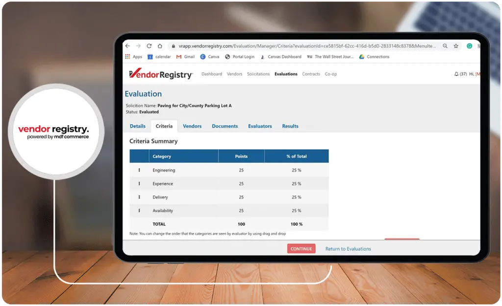Click the Points column header
This screenshot has height=306, width=502.
pyautogui.click(x=241, y=156)
